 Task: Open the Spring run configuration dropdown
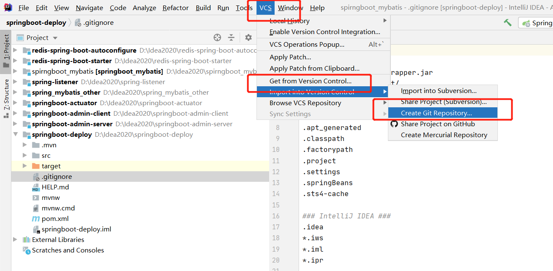[536, 23]
